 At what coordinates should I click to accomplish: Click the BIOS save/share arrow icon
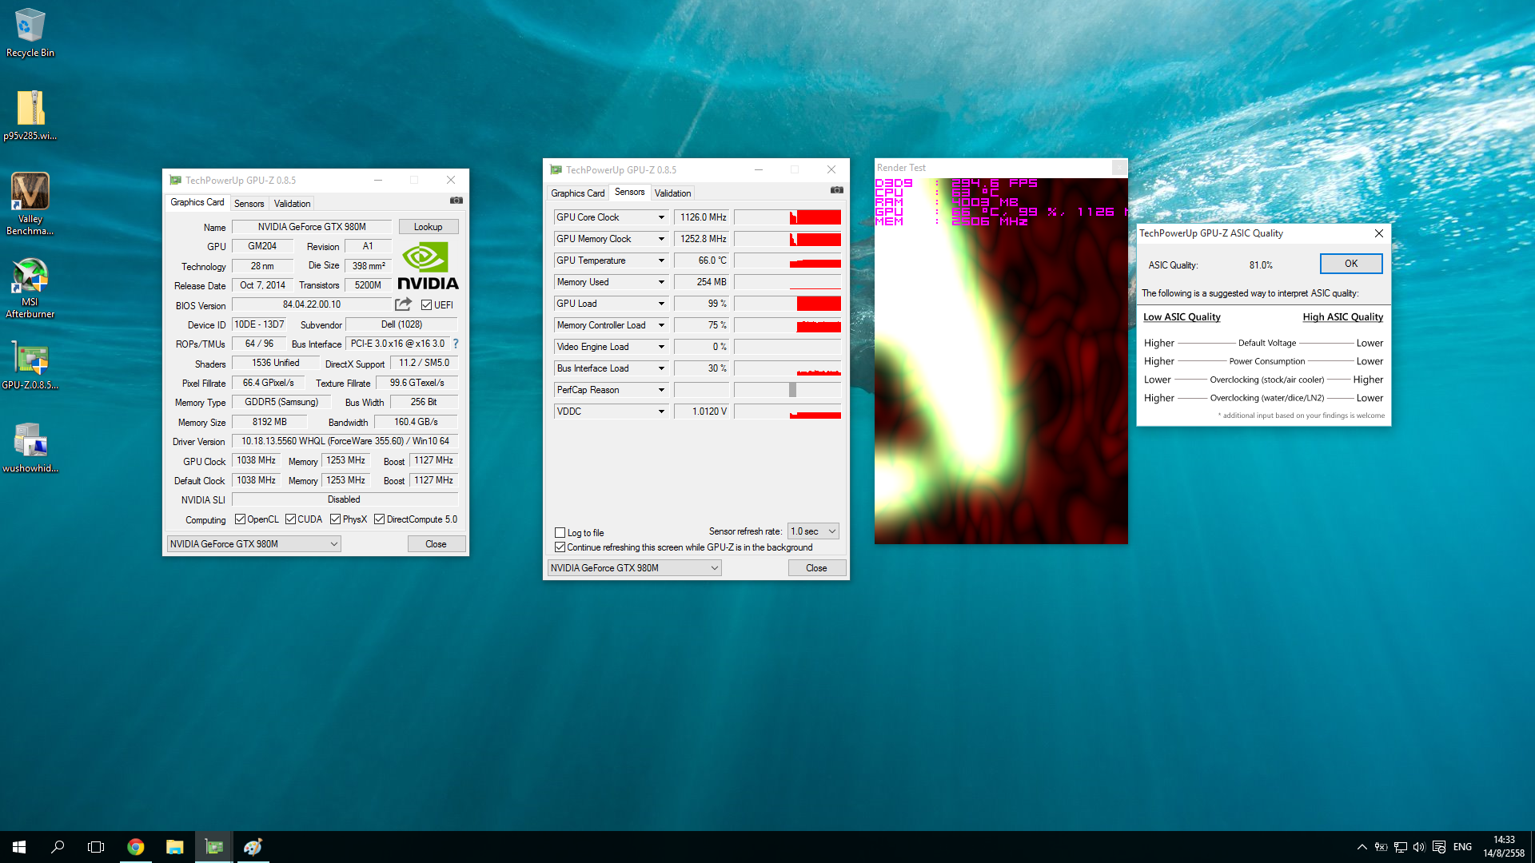point(403,304)
